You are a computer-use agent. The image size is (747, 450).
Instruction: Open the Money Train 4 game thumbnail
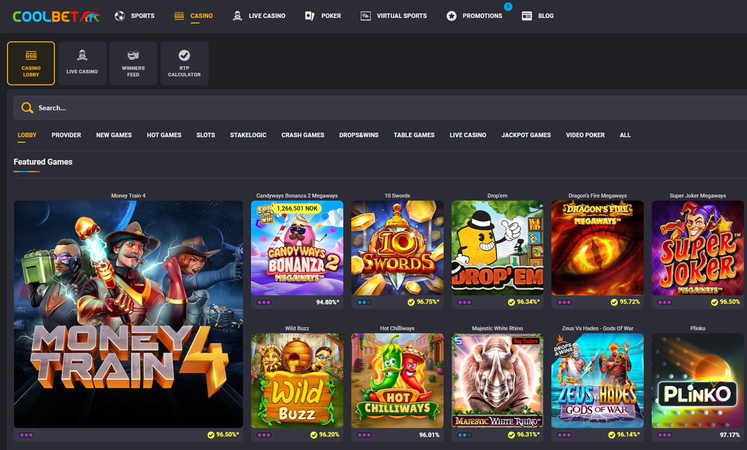pos(128,314)
